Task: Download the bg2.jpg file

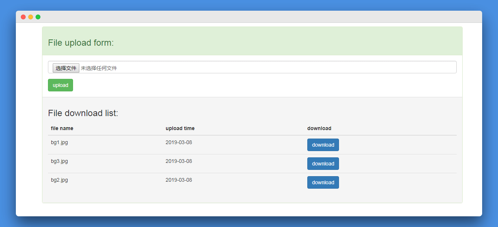Action: click(323, 182)
